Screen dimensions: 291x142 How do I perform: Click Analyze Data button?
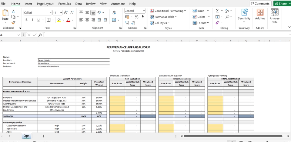[x=275, y=16]
